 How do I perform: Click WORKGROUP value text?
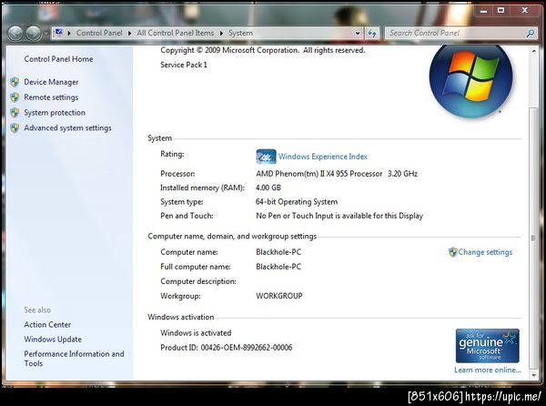pos(279,296)
